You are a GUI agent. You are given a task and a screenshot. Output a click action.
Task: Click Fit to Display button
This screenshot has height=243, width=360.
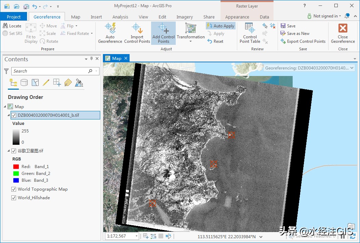pos(31,33)
